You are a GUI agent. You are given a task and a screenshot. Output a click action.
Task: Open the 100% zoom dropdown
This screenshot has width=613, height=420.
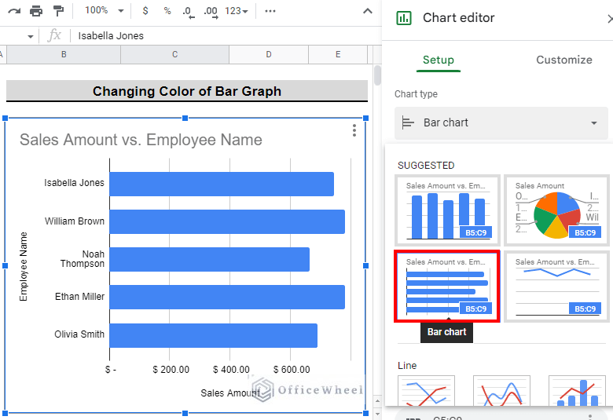coord(105,10)
